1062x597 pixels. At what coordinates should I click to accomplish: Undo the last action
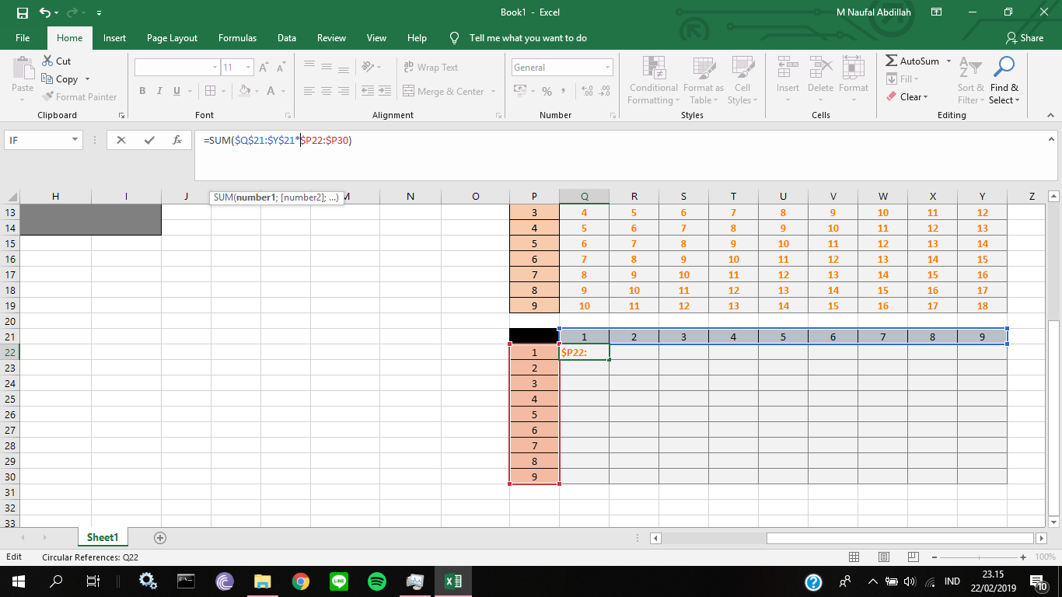[45, 12]
